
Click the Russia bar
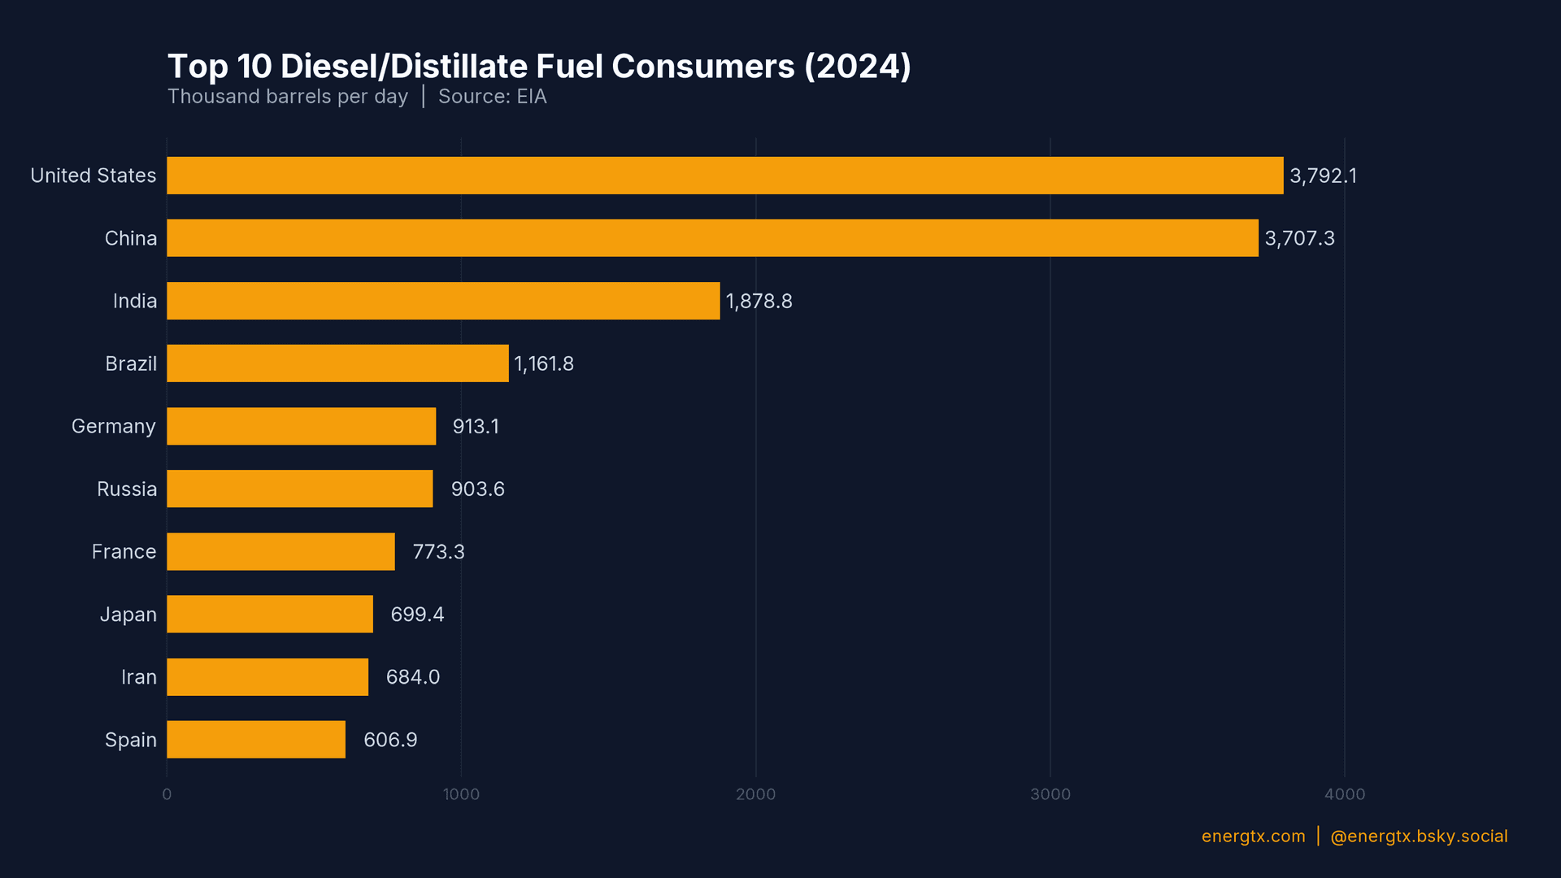click(x=299, y=489)
